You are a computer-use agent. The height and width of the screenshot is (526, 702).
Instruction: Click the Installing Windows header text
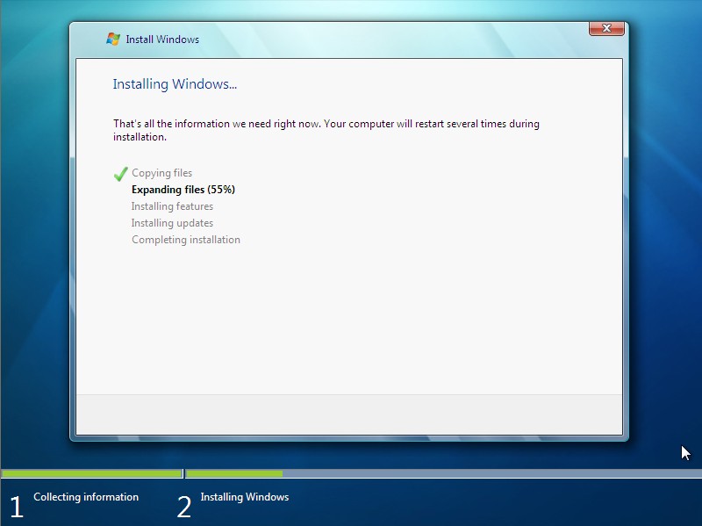coord(175,84)
